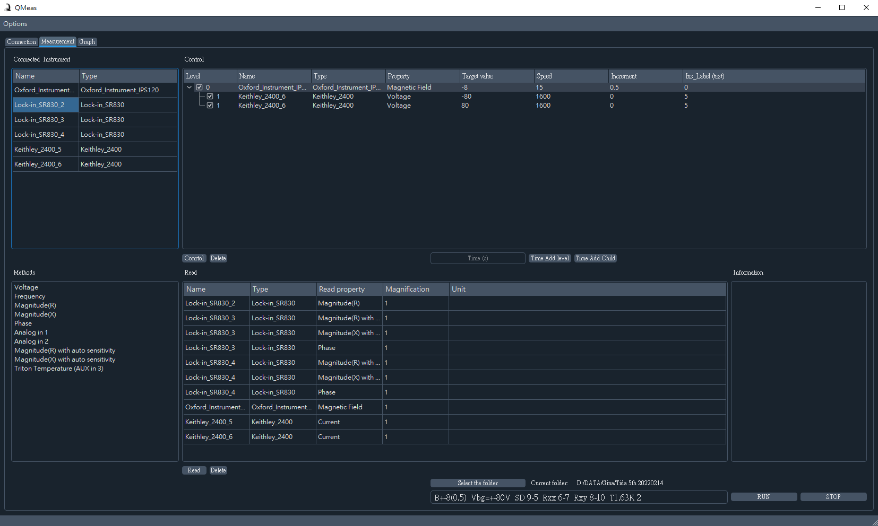Viewport: 878px width, 526px height.
Task: Click the file name input field
Action: 579,497
